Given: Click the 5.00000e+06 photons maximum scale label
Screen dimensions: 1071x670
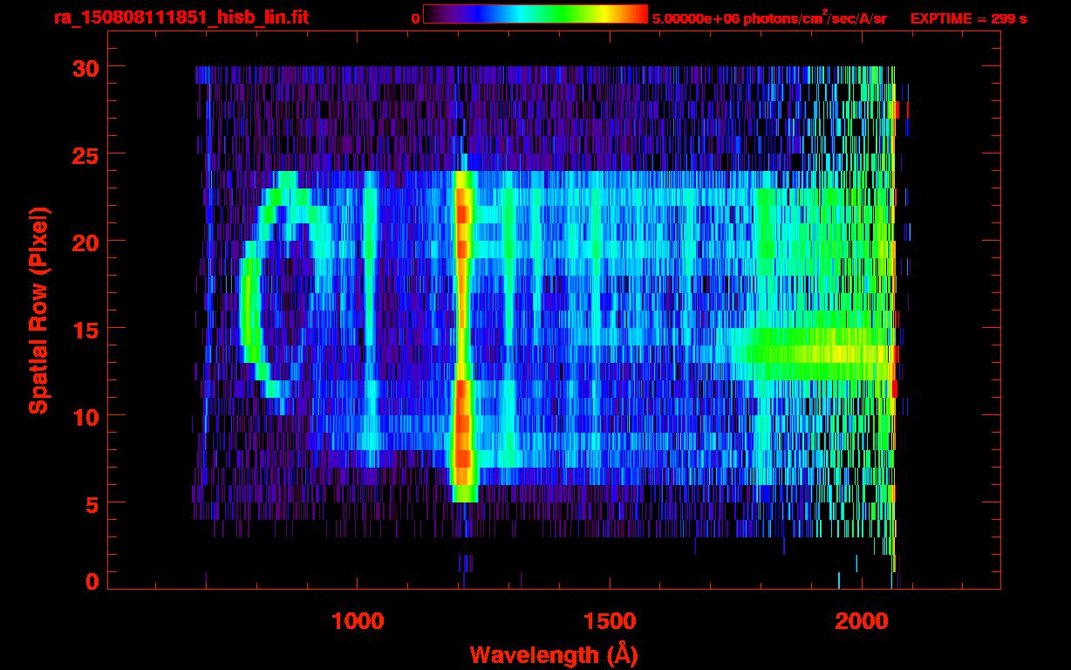Looking at the screenshot, I should 768,18.
